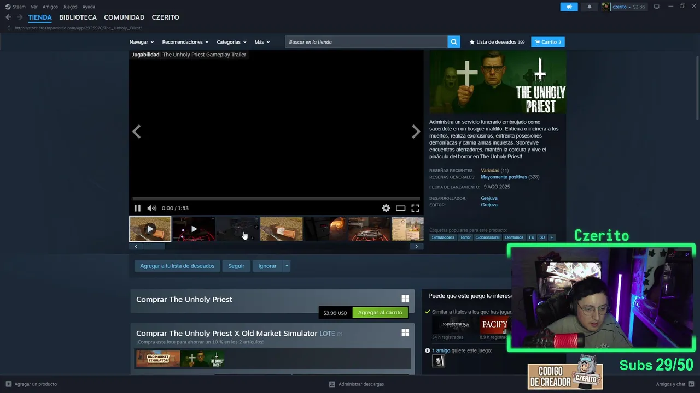Select second video thumbnail

(x=194, y=229)
